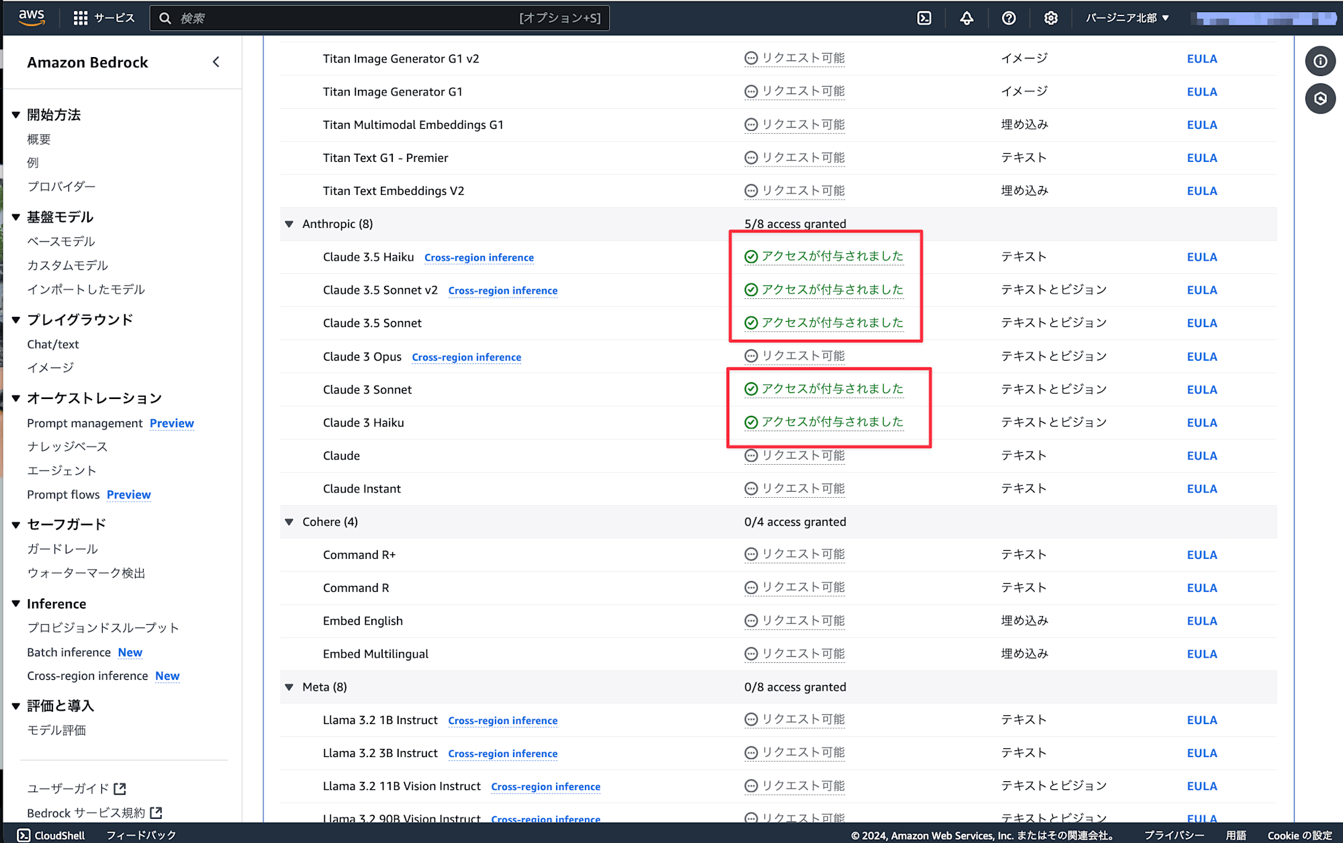Click Claude 3 Opus リクエスト可能 status icon
The width and height of the screenshot is (1343, 843).
click(751, 356)
